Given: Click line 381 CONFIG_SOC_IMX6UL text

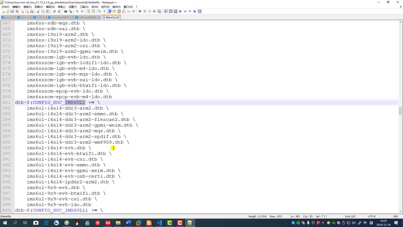Looking at the screenshot, I should coord(58,102).
